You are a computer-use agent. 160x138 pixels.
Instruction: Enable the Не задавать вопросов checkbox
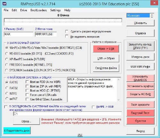click(67, 36)
